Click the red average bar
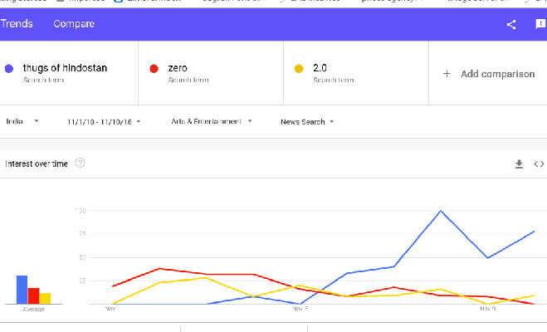 point(33,295)
